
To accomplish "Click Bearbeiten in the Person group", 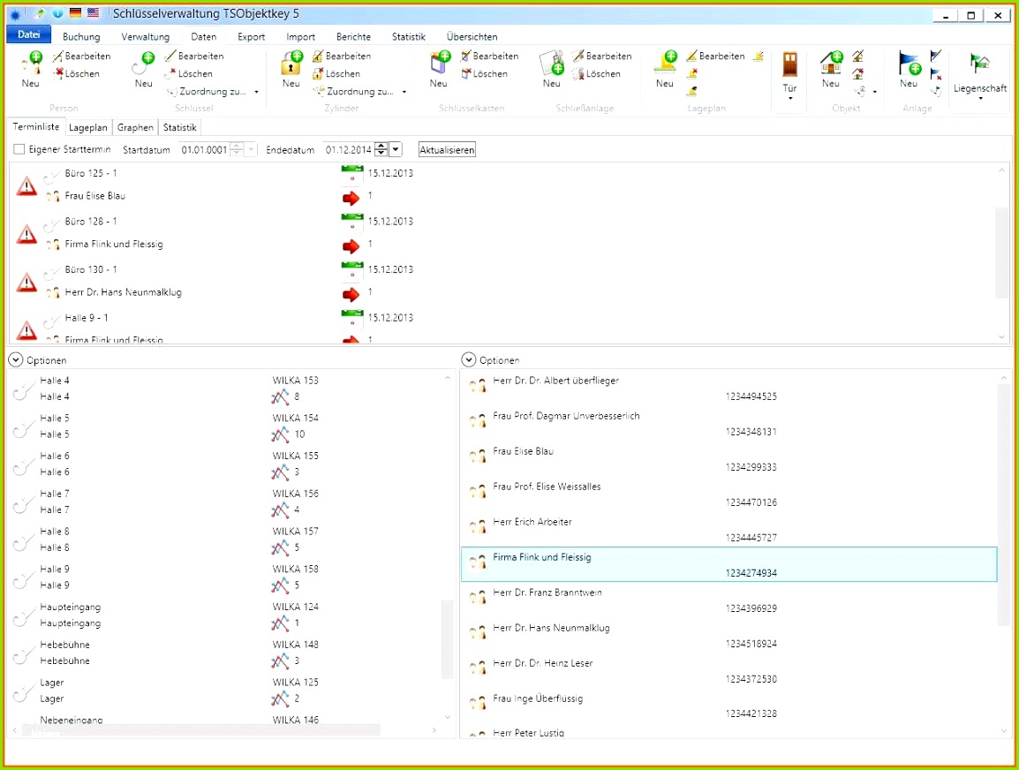I will (x=82, y=56).
